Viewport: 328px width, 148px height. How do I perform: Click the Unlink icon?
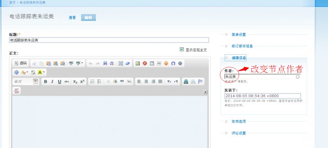pyautogui.click(x=193, y=82)
